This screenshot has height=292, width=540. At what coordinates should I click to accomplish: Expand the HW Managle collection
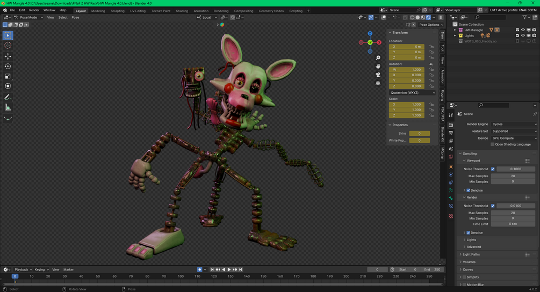[455, 30]
